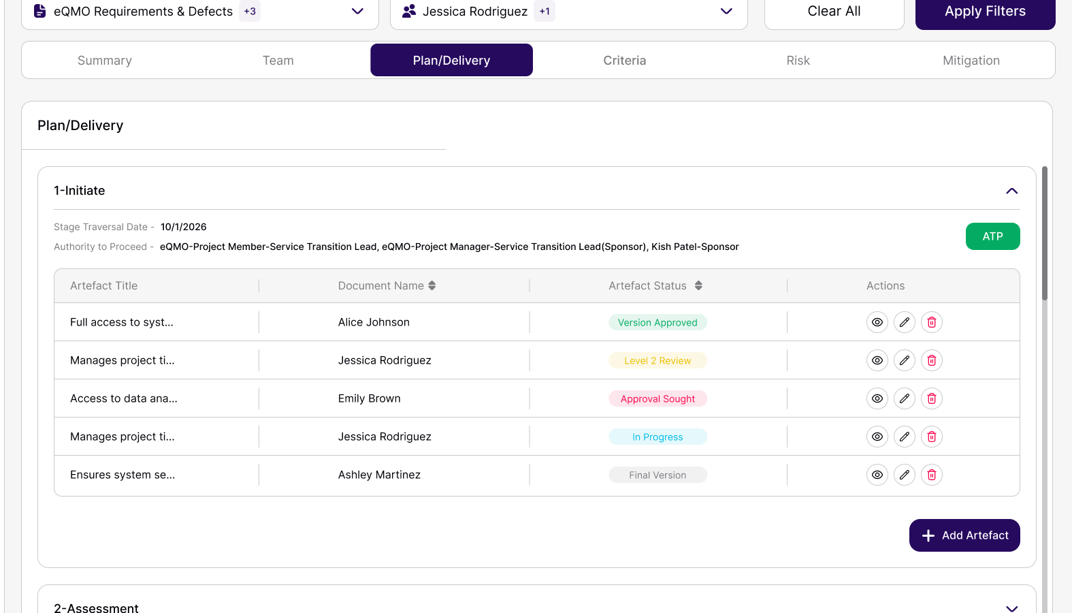Click the 'Ensures system se...' artefact title
Image resolution: width=1072 pixels, height=613 pixels.
123,475
